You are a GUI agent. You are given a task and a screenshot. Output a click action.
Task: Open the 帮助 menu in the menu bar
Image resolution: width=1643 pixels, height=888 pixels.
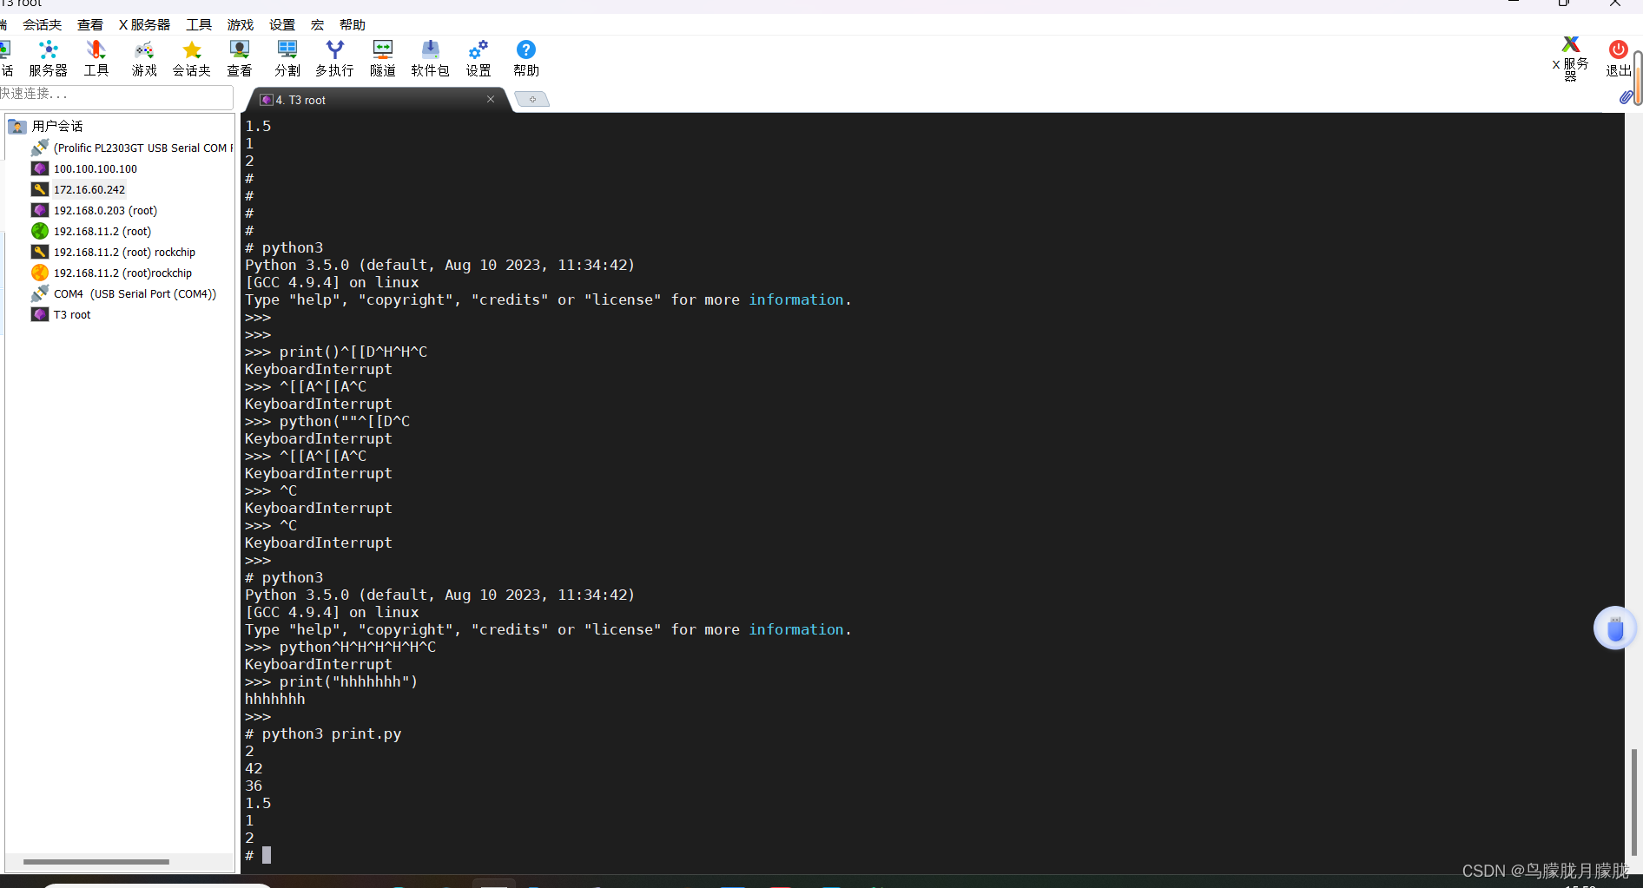click(353, 24)
